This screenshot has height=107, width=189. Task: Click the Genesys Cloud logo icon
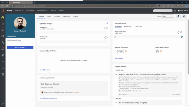[3, 11]
